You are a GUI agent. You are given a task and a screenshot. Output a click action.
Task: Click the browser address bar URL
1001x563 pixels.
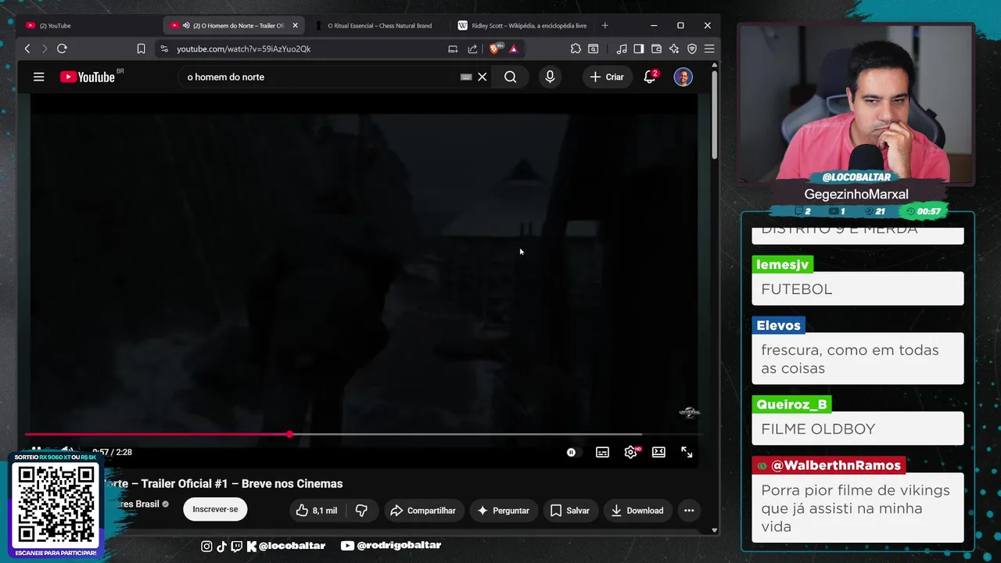[243, 48]
